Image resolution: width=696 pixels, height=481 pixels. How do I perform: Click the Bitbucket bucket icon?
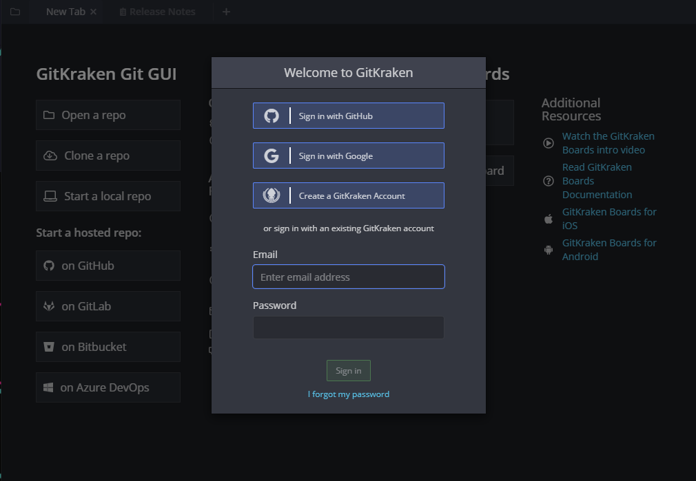coord(49,347)
